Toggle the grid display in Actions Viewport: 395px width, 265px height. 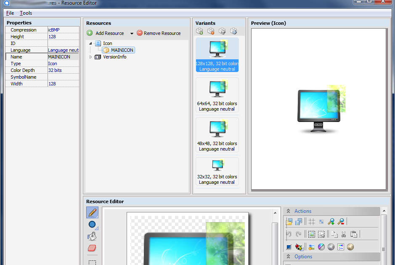click(312, 221)
